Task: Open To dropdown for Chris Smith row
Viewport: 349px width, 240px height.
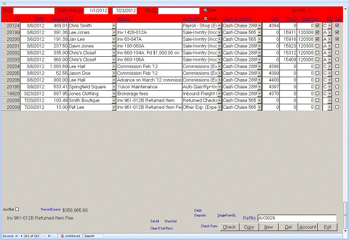Action: pos(114,26)
